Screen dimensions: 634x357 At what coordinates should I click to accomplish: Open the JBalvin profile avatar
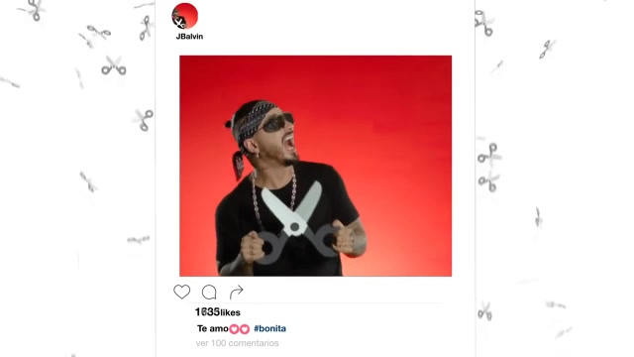click(185, 16)
